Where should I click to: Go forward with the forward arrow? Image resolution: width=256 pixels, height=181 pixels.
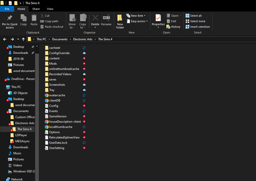click(12, 39)
